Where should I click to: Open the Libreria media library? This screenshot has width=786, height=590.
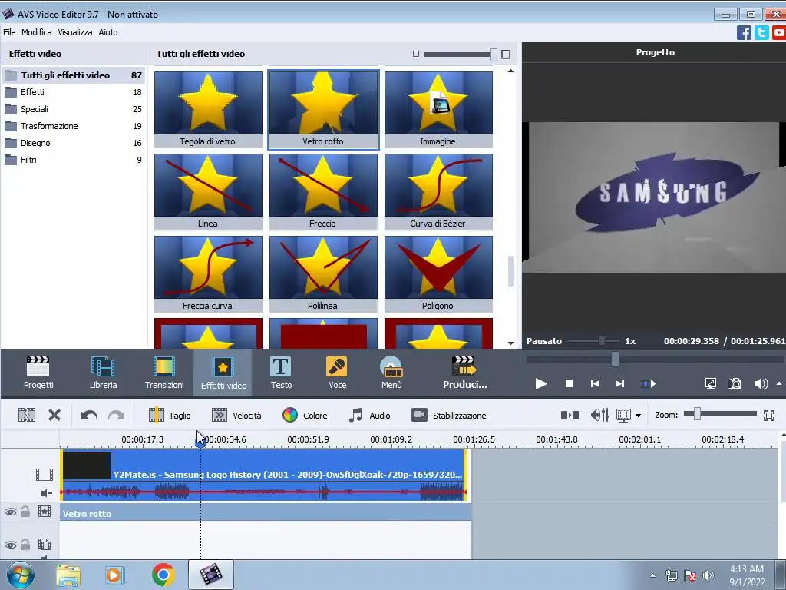point(103,373)
